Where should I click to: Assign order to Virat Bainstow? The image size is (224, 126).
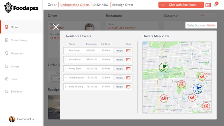119,78
